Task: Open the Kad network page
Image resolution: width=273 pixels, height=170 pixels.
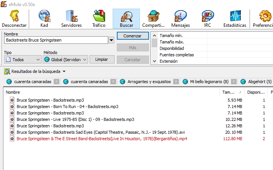Action: (x=44, y=19)
